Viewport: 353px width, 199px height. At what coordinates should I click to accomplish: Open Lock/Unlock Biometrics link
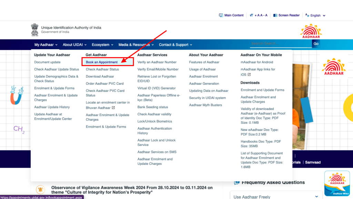tap(155, 121)
